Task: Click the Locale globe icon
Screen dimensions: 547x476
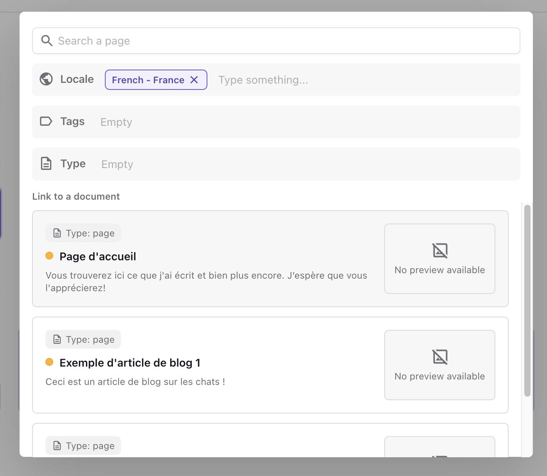Action: pos(46,79)
